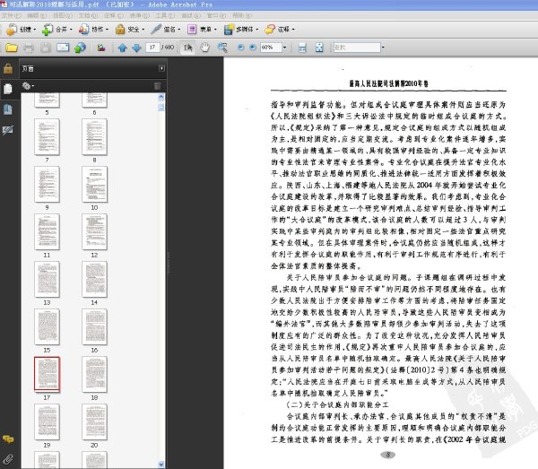
Task: Click the page number input field
Action: point(152,48)
